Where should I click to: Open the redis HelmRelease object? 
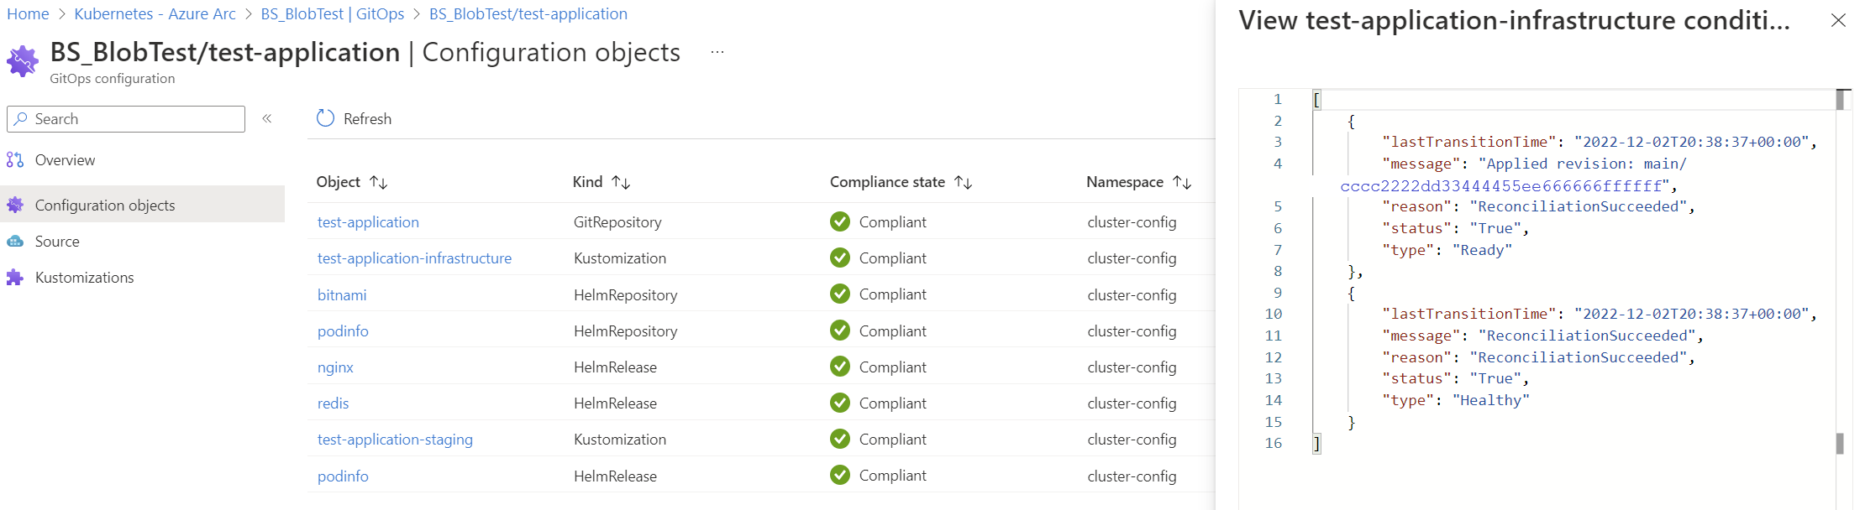tap(333, 403)
